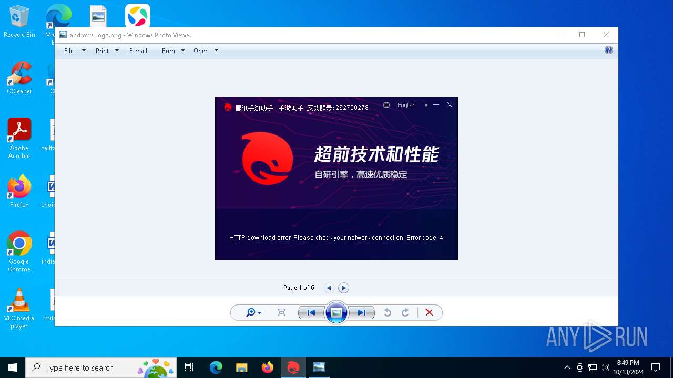The width and height of the screenshot is (673, 378).
Task: Open the Recycle Bin desktop icon
Action: click(19, 22)
